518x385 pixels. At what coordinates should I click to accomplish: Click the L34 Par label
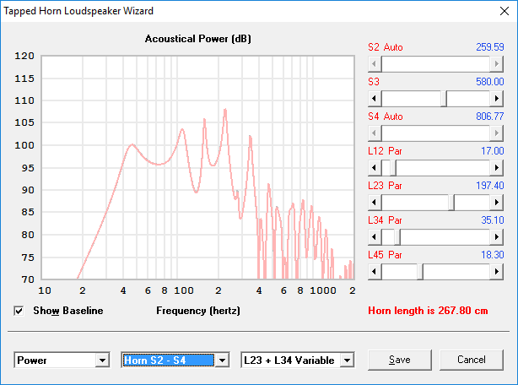[x=386, y=220]
